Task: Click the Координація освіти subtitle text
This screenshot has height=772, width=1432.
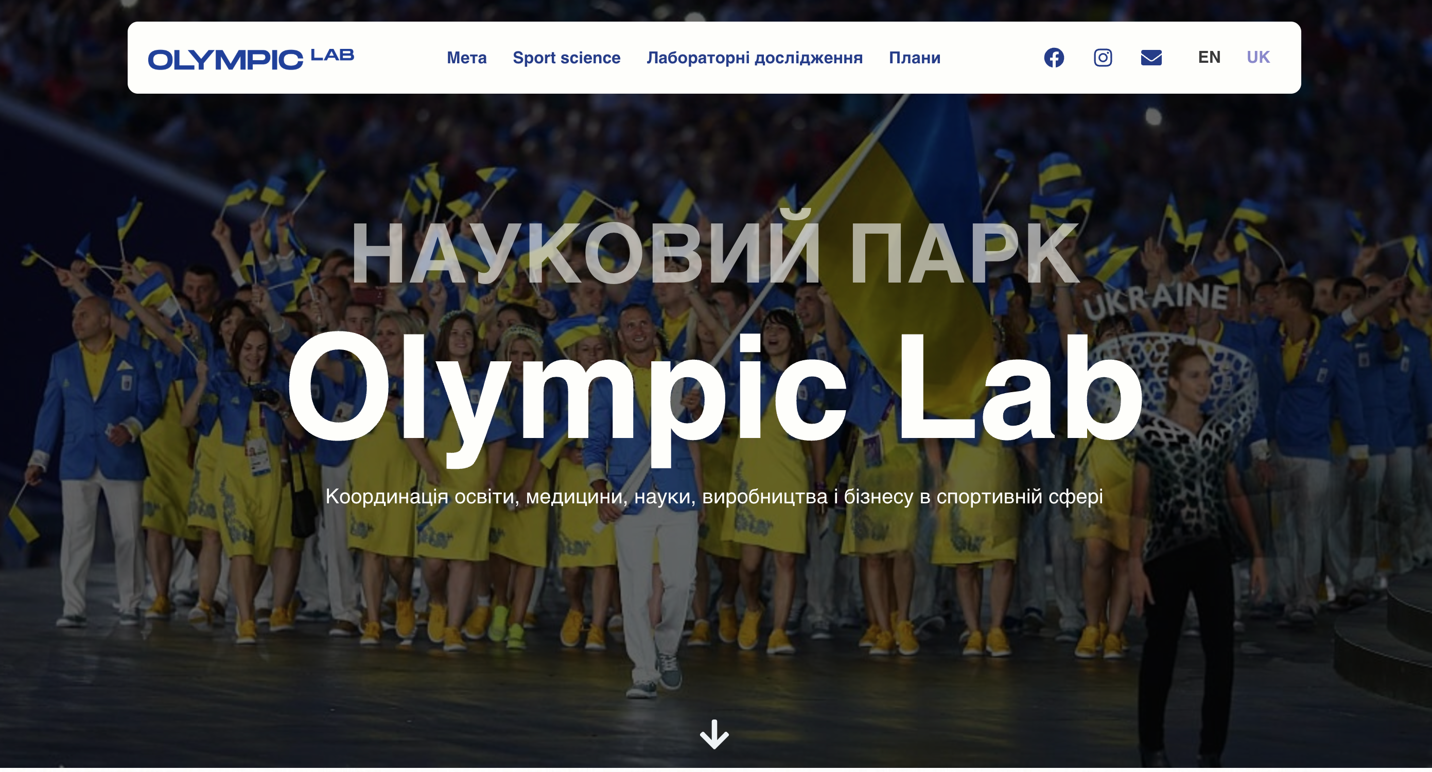Action: click(x=714, y=496)
